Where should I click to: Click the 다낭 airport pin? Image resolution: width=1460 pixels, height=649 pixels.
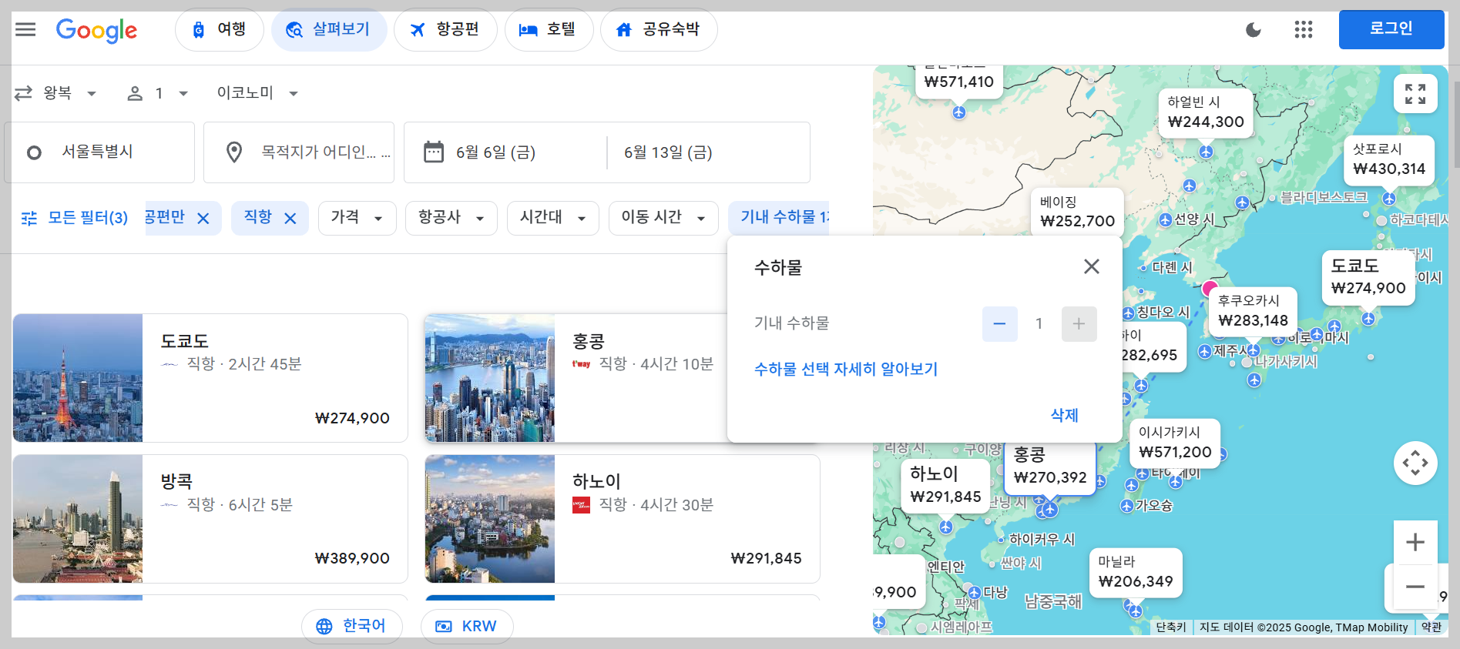point(974,593)
